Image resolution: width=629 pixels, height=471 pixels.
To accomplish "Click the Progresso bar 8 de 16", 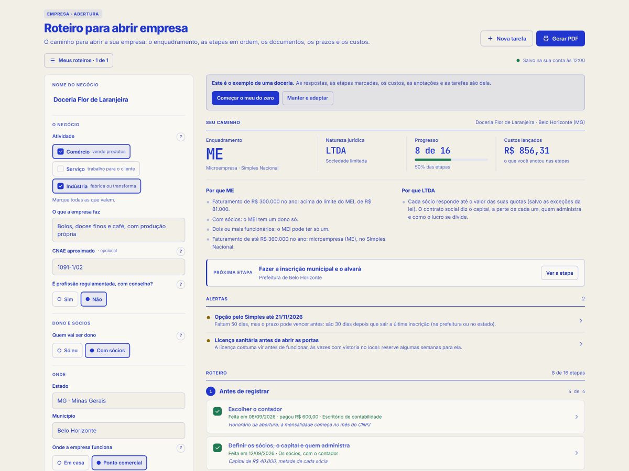I will 451,160.
